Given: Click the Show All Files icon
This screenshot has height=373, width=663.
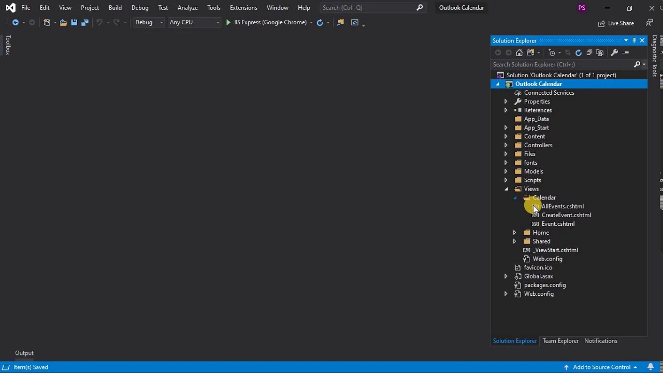Looking at the screenshot, I should click(x=600, y=52).
